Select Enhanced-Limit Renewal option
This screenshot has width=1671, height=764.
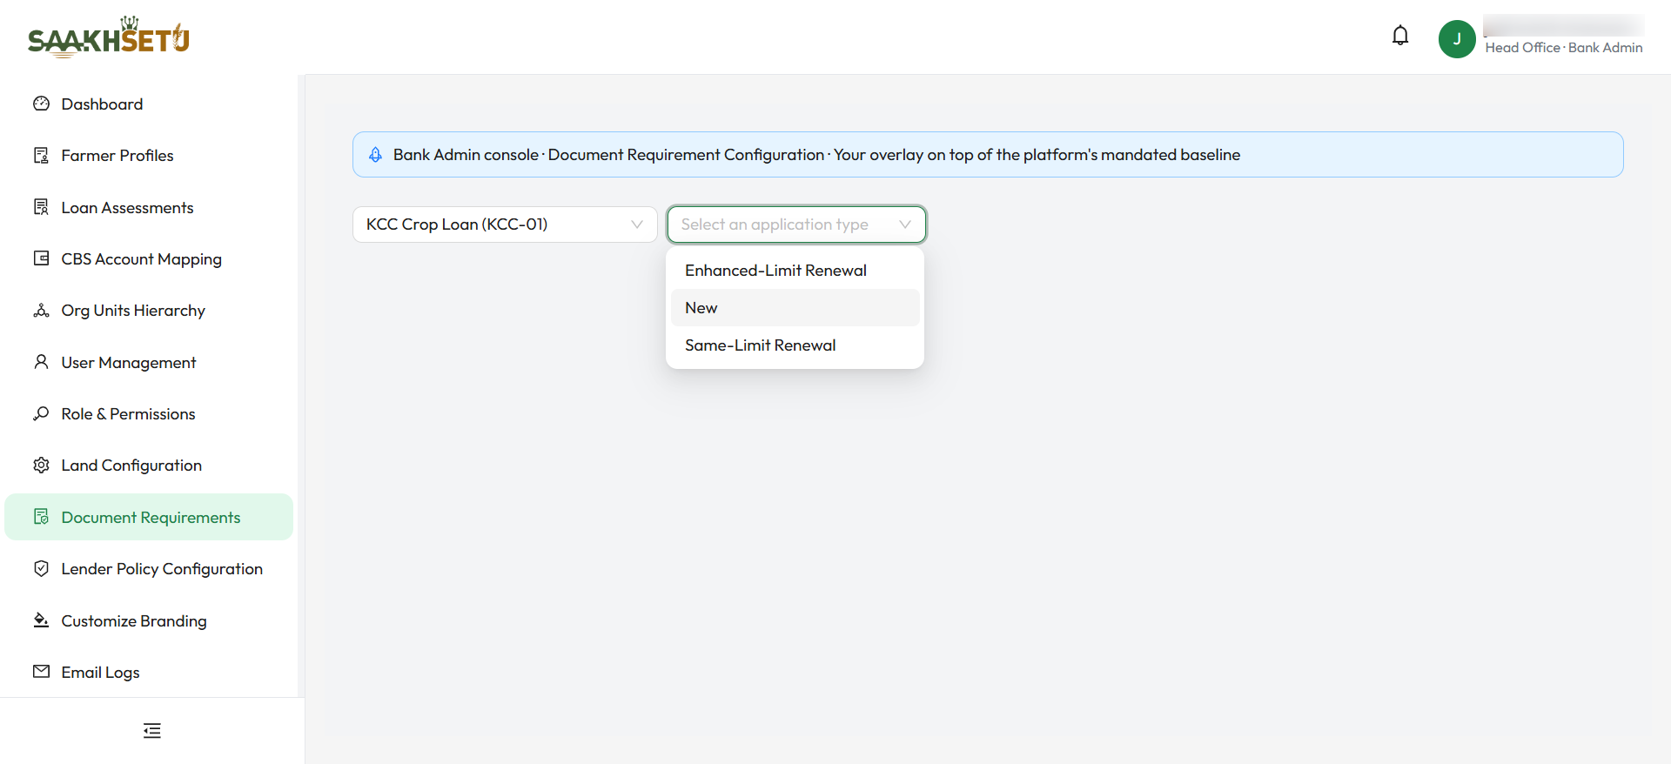click(x=795, y=271)
